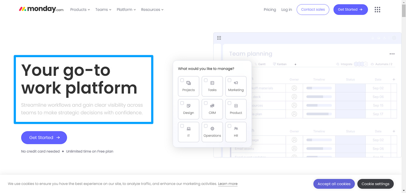Open the Log in page
This screenshot has width=406, height=193.
[286, 9]
